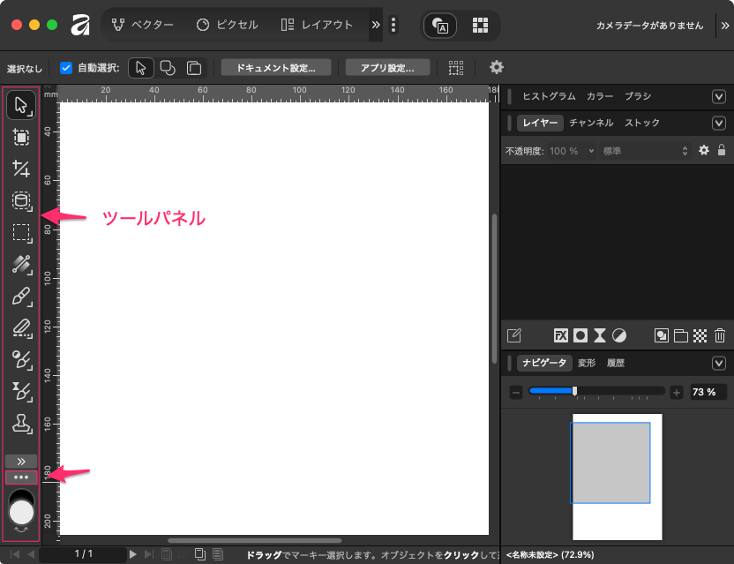Click the ドキュメント設定... button
The width and height of the screenshot is (734, 564).
pyautogui.click(x=276, y=68)
